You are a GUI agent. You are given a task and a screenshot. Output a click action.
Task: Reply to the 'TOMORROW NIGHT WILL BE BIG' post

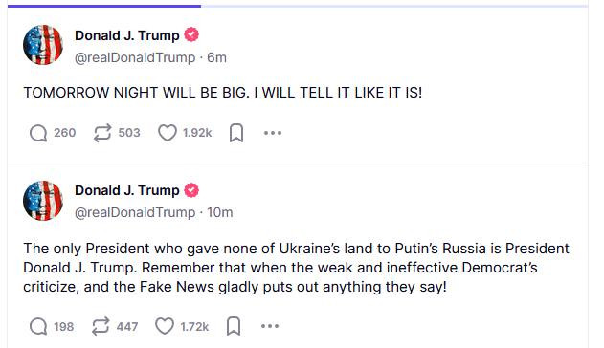click(x=38, y=133)
